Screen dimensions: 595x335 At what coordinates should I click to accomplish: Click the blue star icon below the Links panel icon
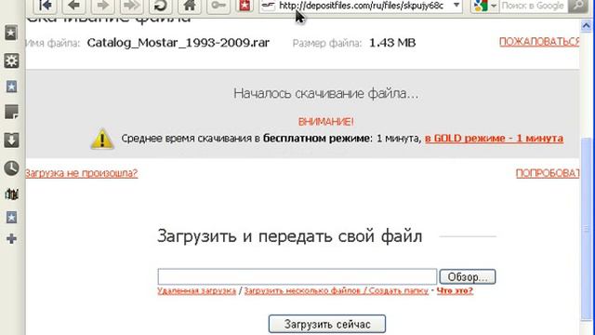coord(11,218)
